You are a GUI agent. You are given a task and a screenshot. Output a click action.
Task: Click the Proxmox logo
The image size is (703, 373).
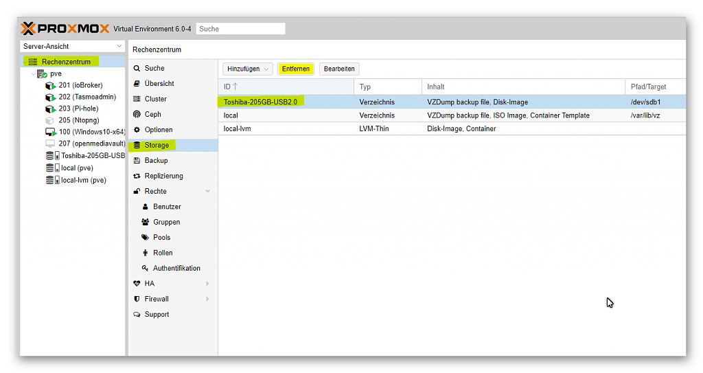[65, 29]
